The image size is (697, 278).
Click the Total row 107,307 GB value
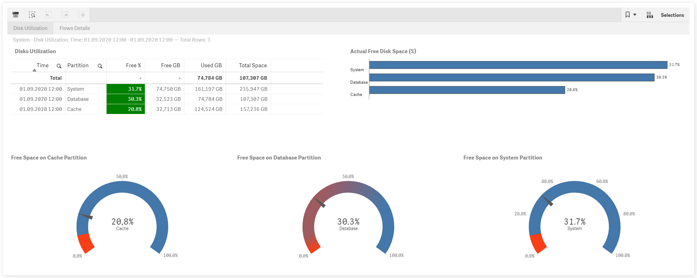253,78
